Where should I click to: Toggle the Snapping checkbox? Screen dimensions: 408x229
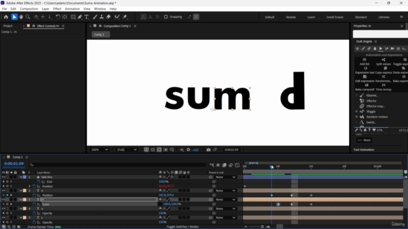click(166, 17)
